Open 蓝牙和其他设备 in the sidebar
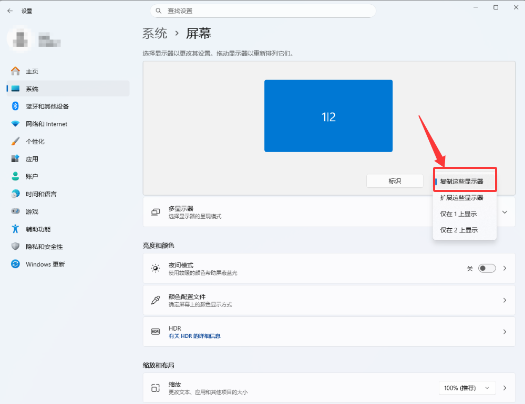This screenshot has width=525, height=404. pos(68,107)
